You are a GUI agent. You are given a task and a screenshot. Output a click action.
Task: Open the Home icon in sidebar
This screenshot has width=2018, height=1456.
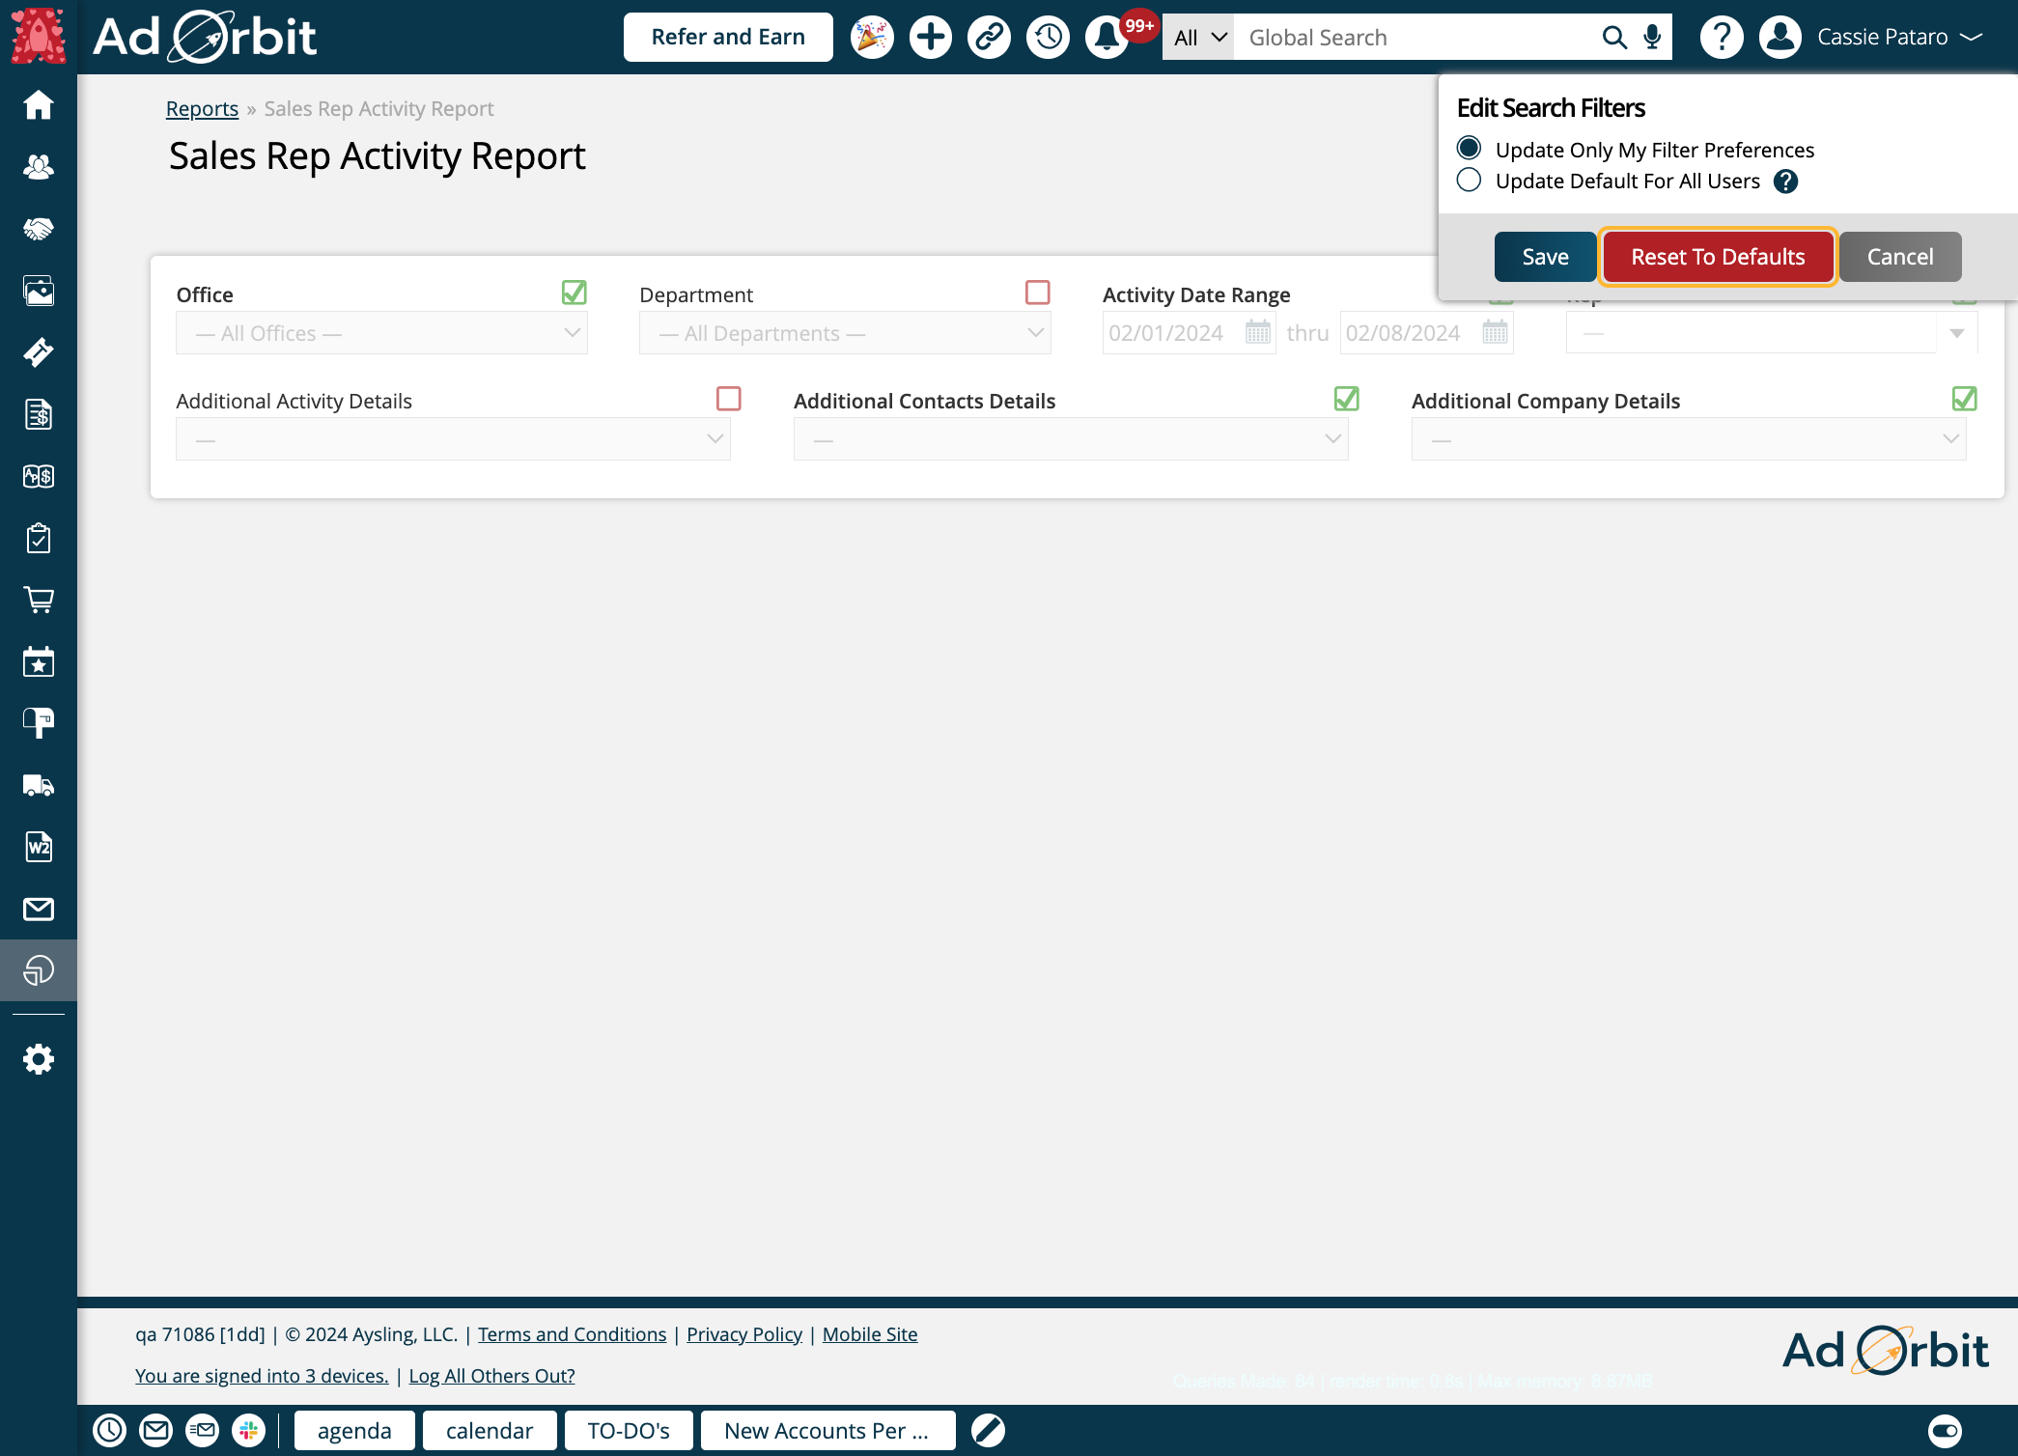pyautogui.click(x=39, y=104)
